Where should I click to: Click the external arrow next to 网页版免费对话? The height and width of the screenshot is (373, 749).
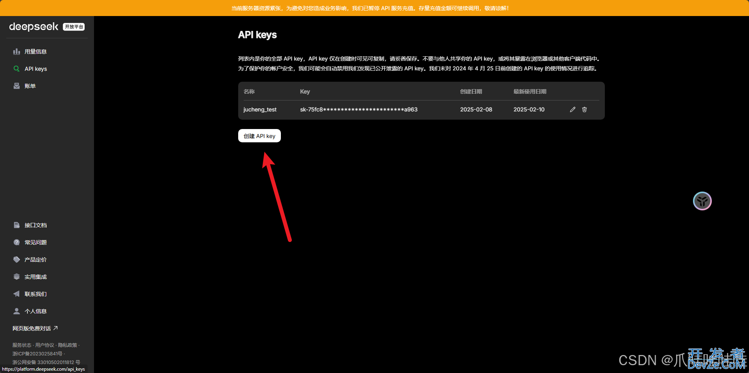pos(56,328)
